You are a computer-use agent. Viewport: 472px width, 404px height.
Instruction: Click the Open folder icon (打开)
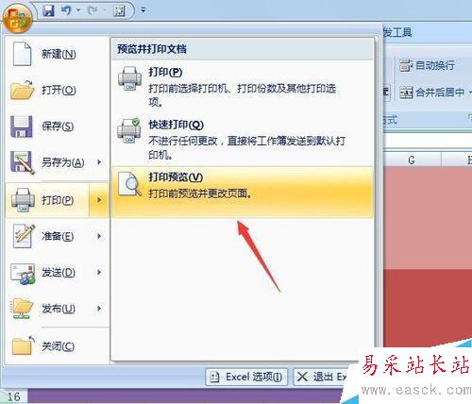tap(22, 90)
